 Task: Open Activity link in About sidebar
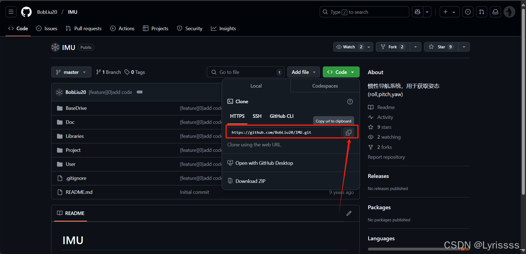381,117
